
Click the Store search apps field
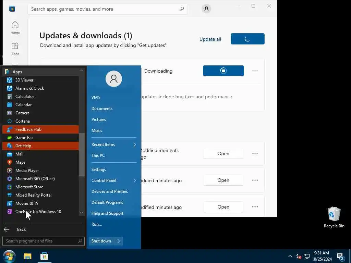108,9
